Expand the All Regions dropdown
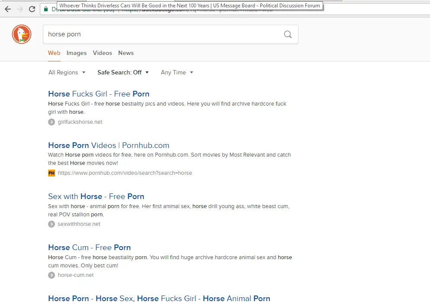The image size is (430, 302). point(67,73)
